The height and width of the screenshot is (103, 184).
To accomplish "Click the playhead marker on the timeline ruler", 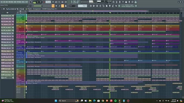I will pos(110,13).
